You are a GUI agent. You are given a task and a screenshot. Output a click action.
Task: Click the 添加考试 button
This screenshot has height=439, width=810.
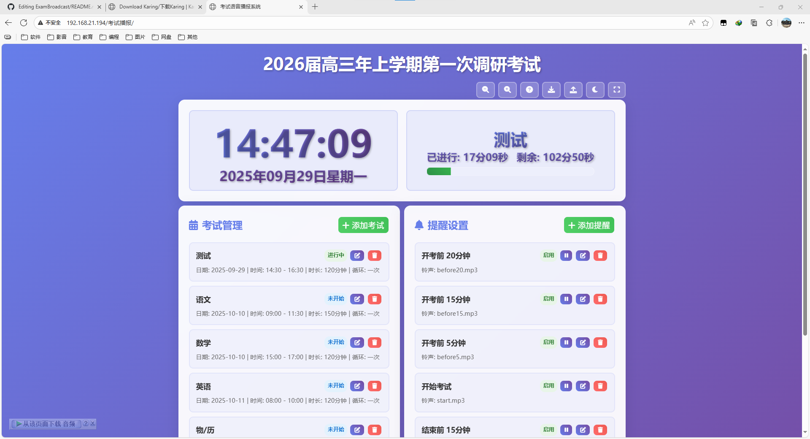[x=363, y=225]
